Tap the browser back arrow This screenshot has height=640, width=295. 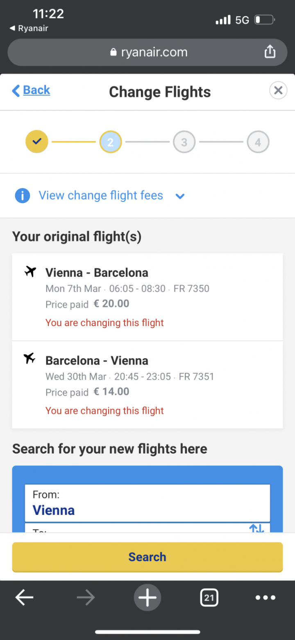point(24,598)
